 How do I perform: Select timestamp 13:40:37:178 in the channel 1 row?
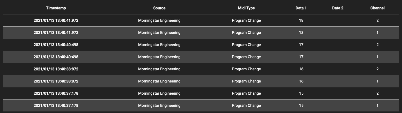pyautogui.click(x=56, y=106)
